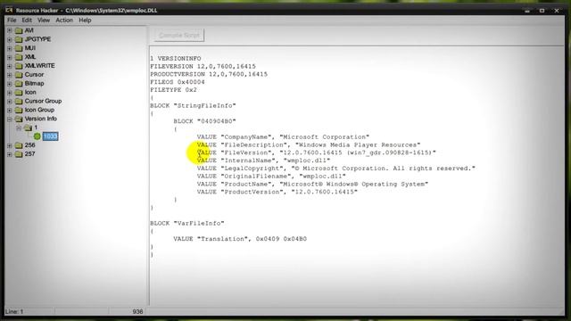Select the folder icon for node 1
Screen dimensions: 571x321
coord(28,128)
